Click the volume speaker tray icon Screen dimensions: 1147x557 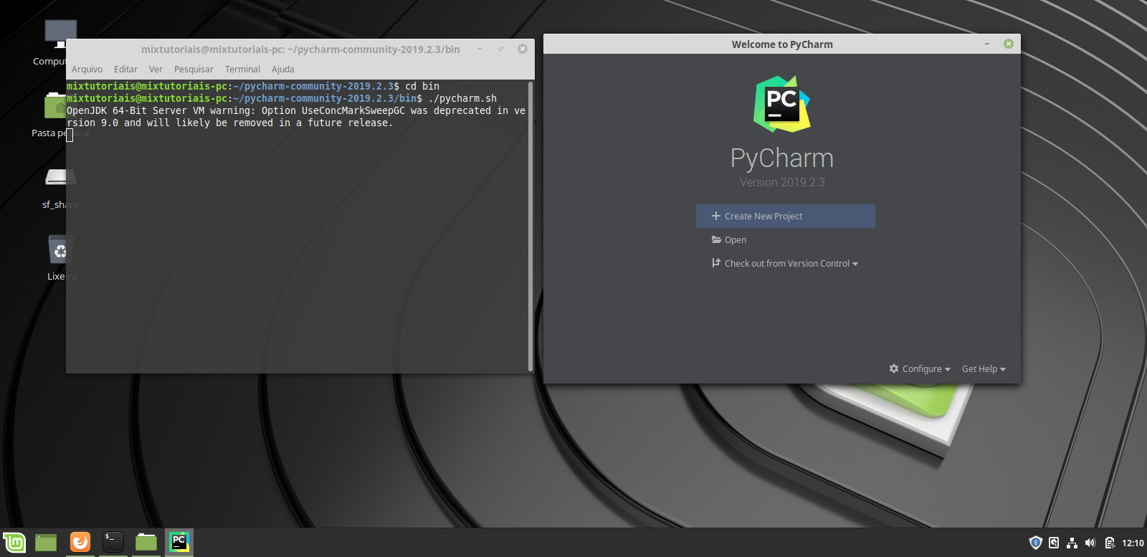coord(1090,543)
